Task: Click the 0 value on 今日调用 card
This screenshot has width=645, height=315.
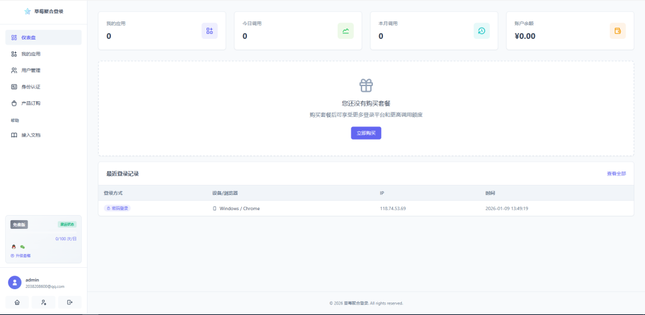Action: 245,36
